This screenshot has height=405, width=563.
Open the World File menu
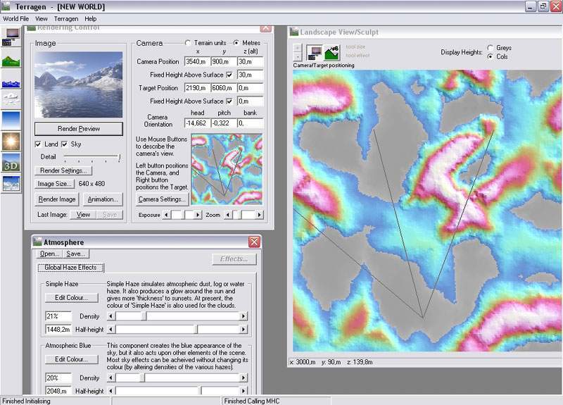coord(16,18)
